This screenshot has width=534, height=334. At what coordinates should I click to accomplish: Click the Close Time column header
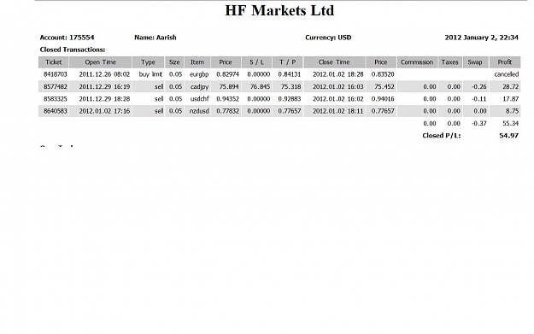point(334,62)
